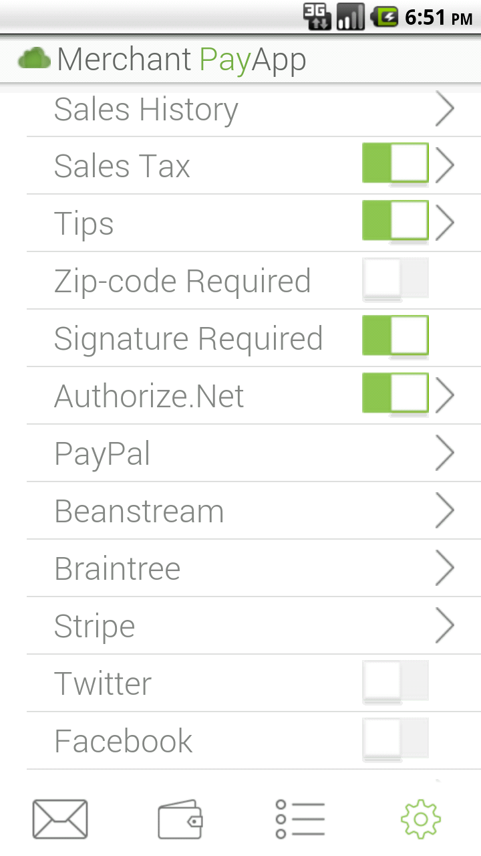Open PayPal settings via chevron arrow
481x856 pixels.
click(x=444, y=453)
